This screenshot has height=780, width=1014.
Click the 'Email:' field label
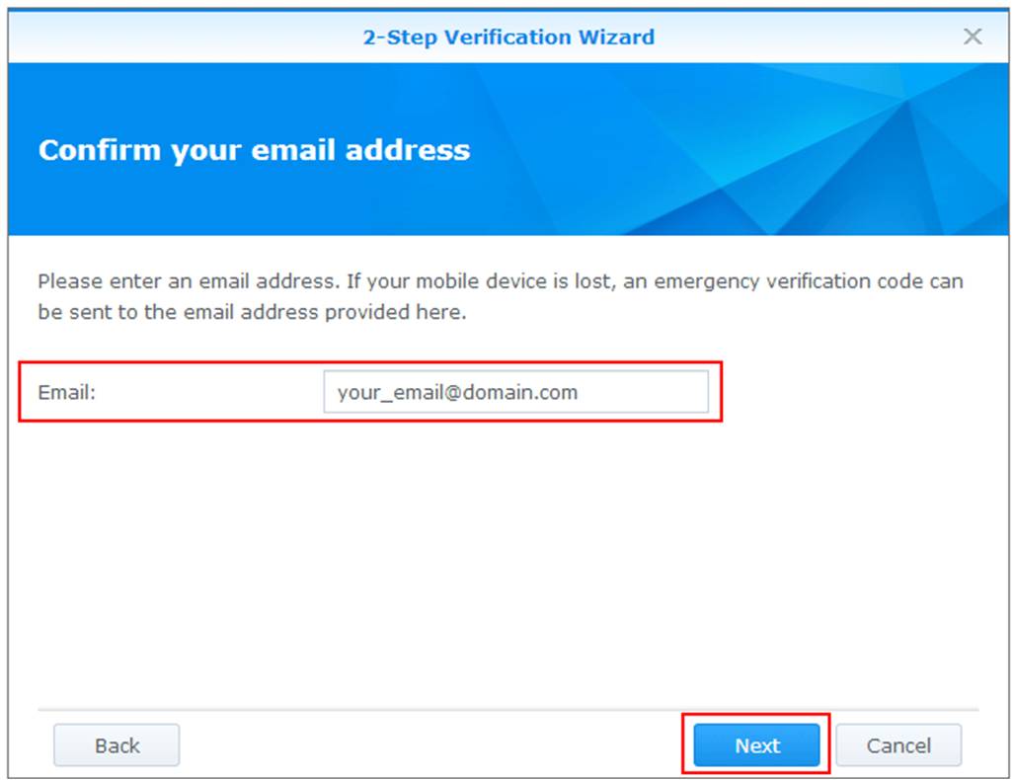[66, 392]
